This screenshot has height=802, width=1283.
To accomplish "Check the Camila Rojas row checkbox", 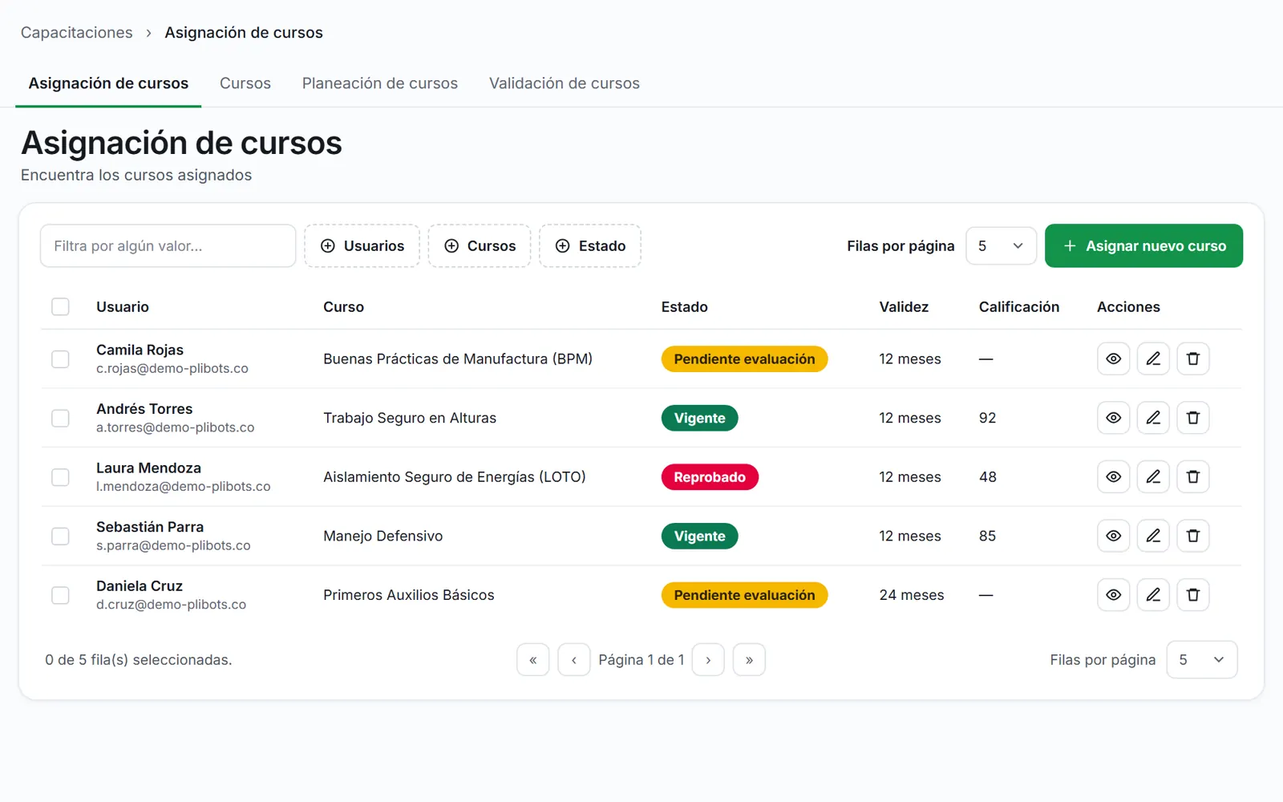I will [60, 359].
